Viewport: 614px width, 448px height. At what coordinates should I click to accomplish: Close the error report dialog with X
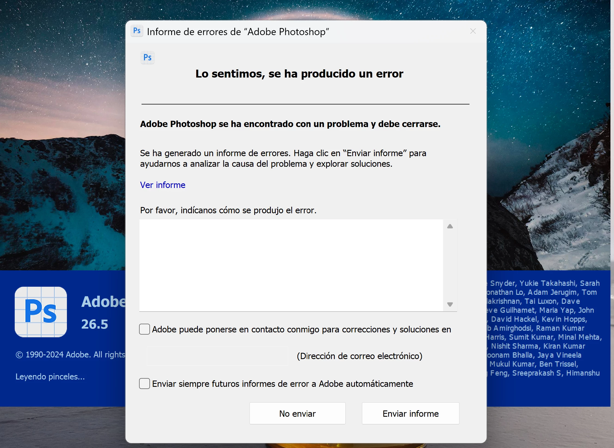pos(473,31)
